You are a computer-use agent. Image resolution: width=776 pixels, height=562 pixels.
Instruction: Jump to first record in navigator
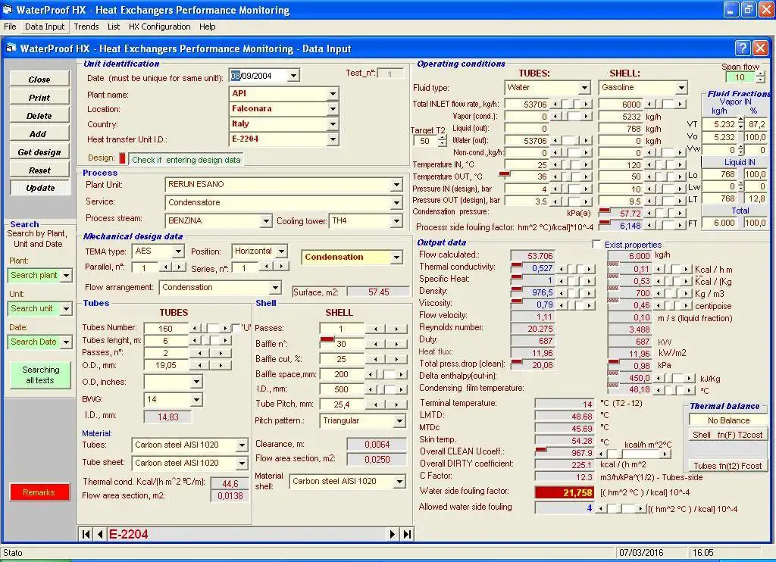tap(86, 534)
